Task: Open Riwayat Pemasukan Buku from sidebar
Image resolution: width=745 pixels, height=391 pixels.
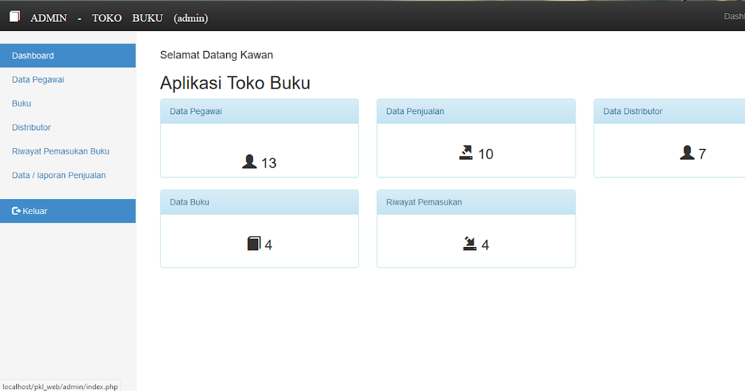Action: point(60,151)
